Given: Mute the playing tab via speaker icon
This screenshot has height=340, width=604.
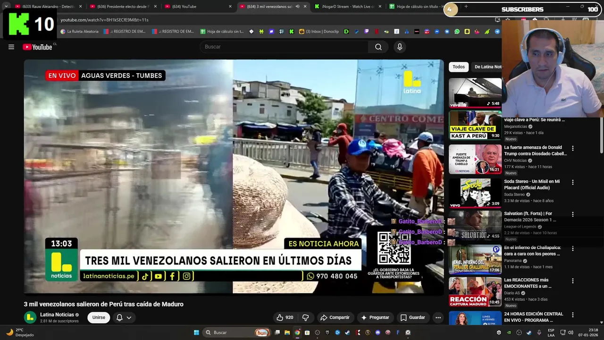Looking at the screenshot, I should 297,7.
